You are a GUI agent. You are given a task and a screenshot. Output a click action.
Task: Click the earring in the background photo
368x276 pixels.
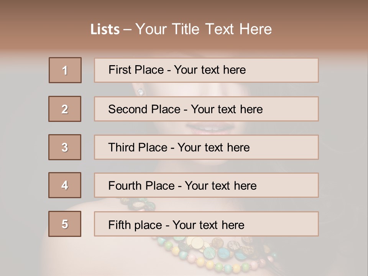pos(140,92)
